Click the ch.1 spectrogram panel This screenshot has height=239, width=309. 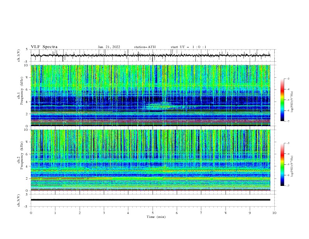pyautogui.click(x=150, y=95)
